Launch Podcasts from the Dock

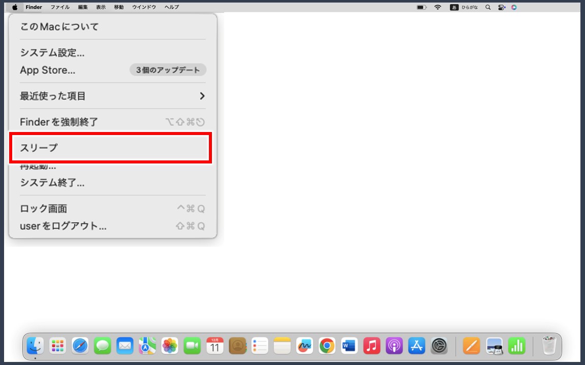point(394,346)
